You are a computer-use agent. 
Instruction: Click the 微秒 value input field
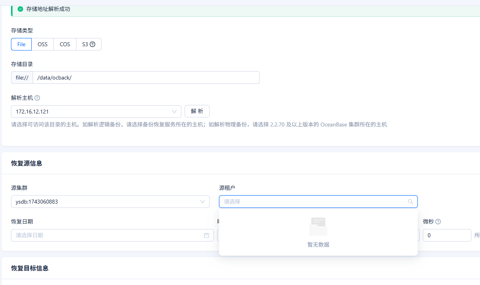(x=447, y=235)
